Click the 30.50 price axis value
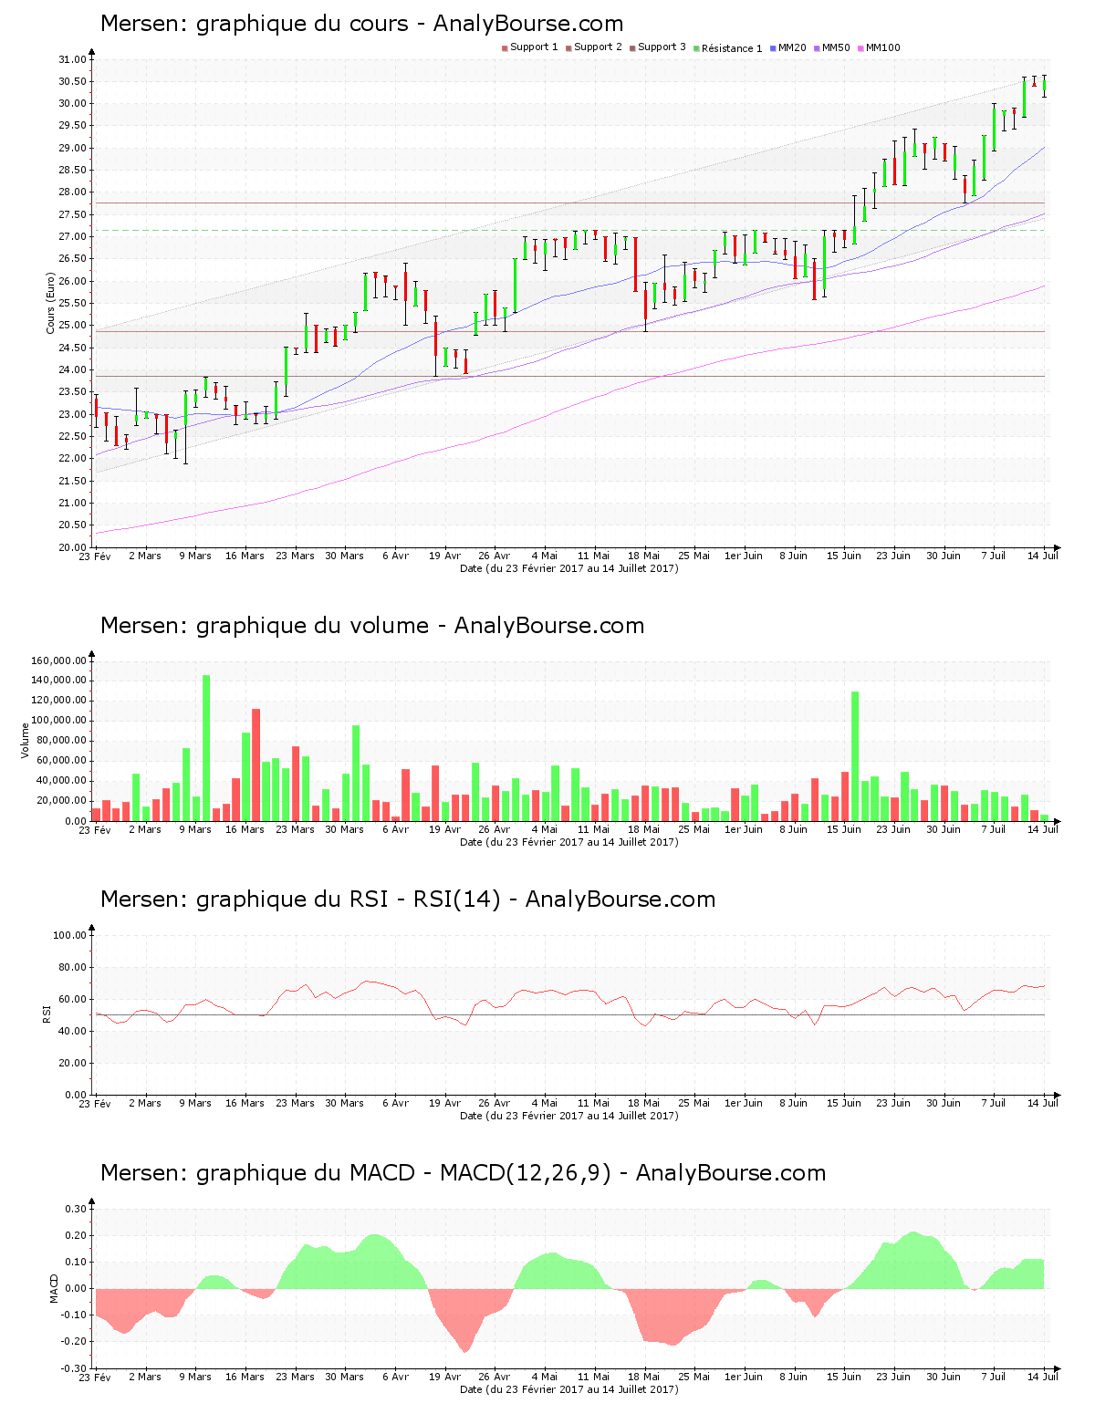Viewport: 1095px width, 1414px height. coord(72,81)
